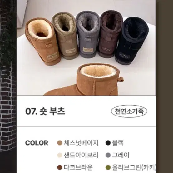Select the dark brown color dot
The width and height of the screenshot is (173, 173).
point(60,167)
